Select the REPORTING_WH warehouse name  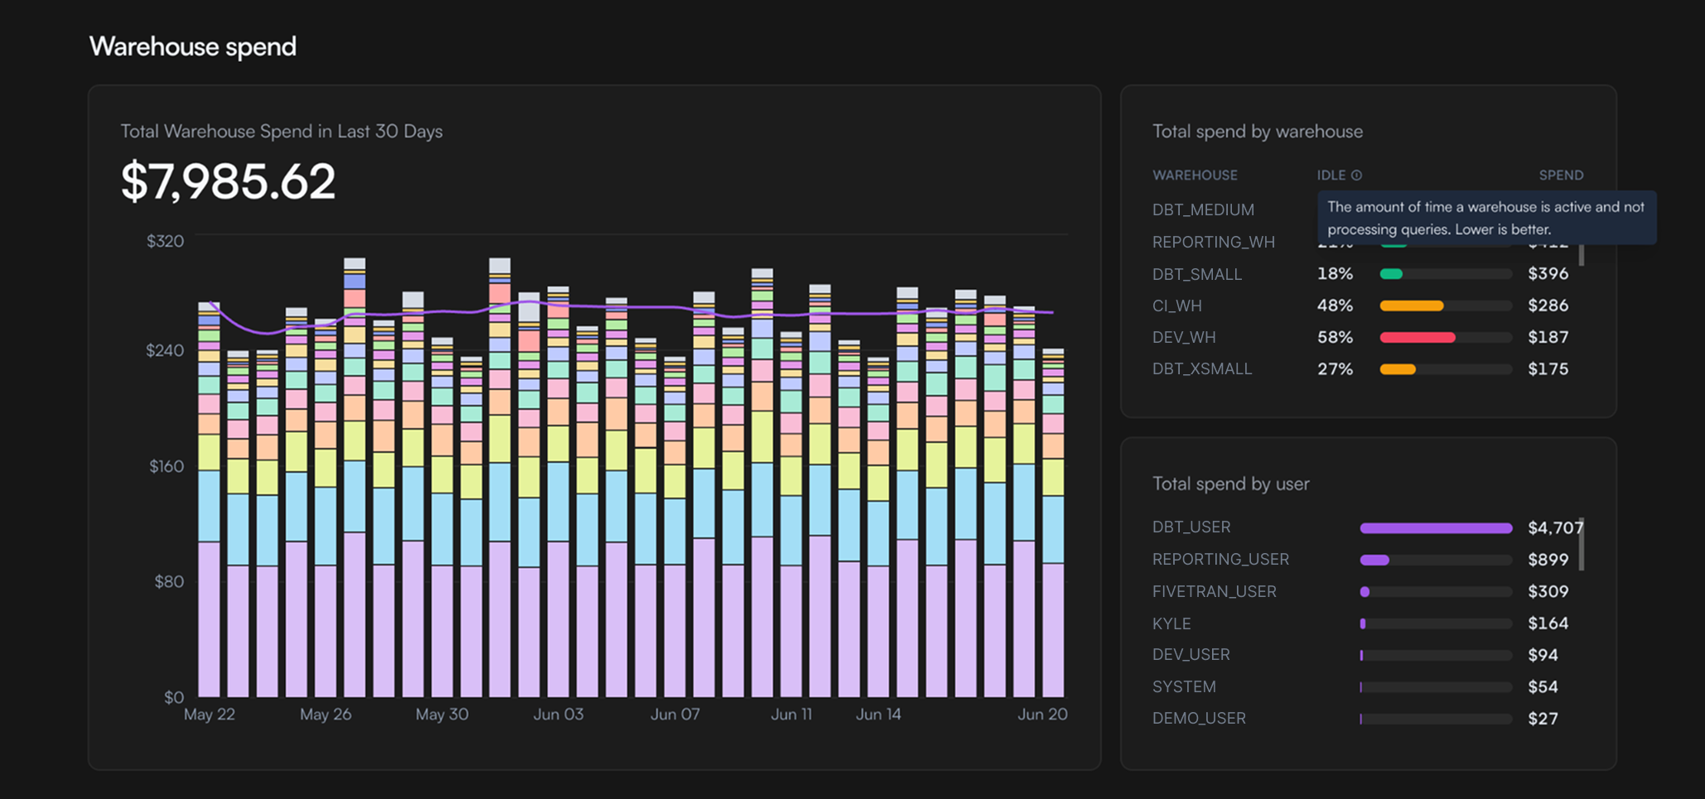pos(1213,242)
